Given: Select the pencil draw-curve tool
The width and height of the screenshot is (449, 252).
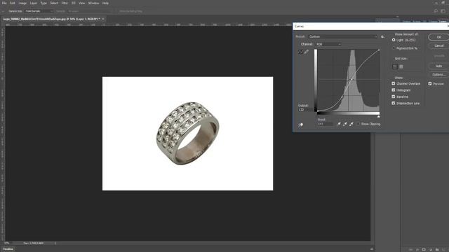Looking at the screenshot, I should 307,52.
